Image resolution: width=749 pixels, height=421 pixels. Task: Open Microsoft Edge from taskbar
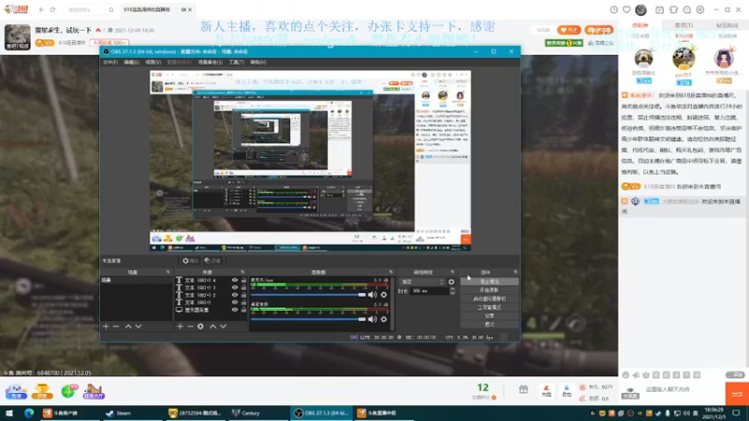click(29, 413)
